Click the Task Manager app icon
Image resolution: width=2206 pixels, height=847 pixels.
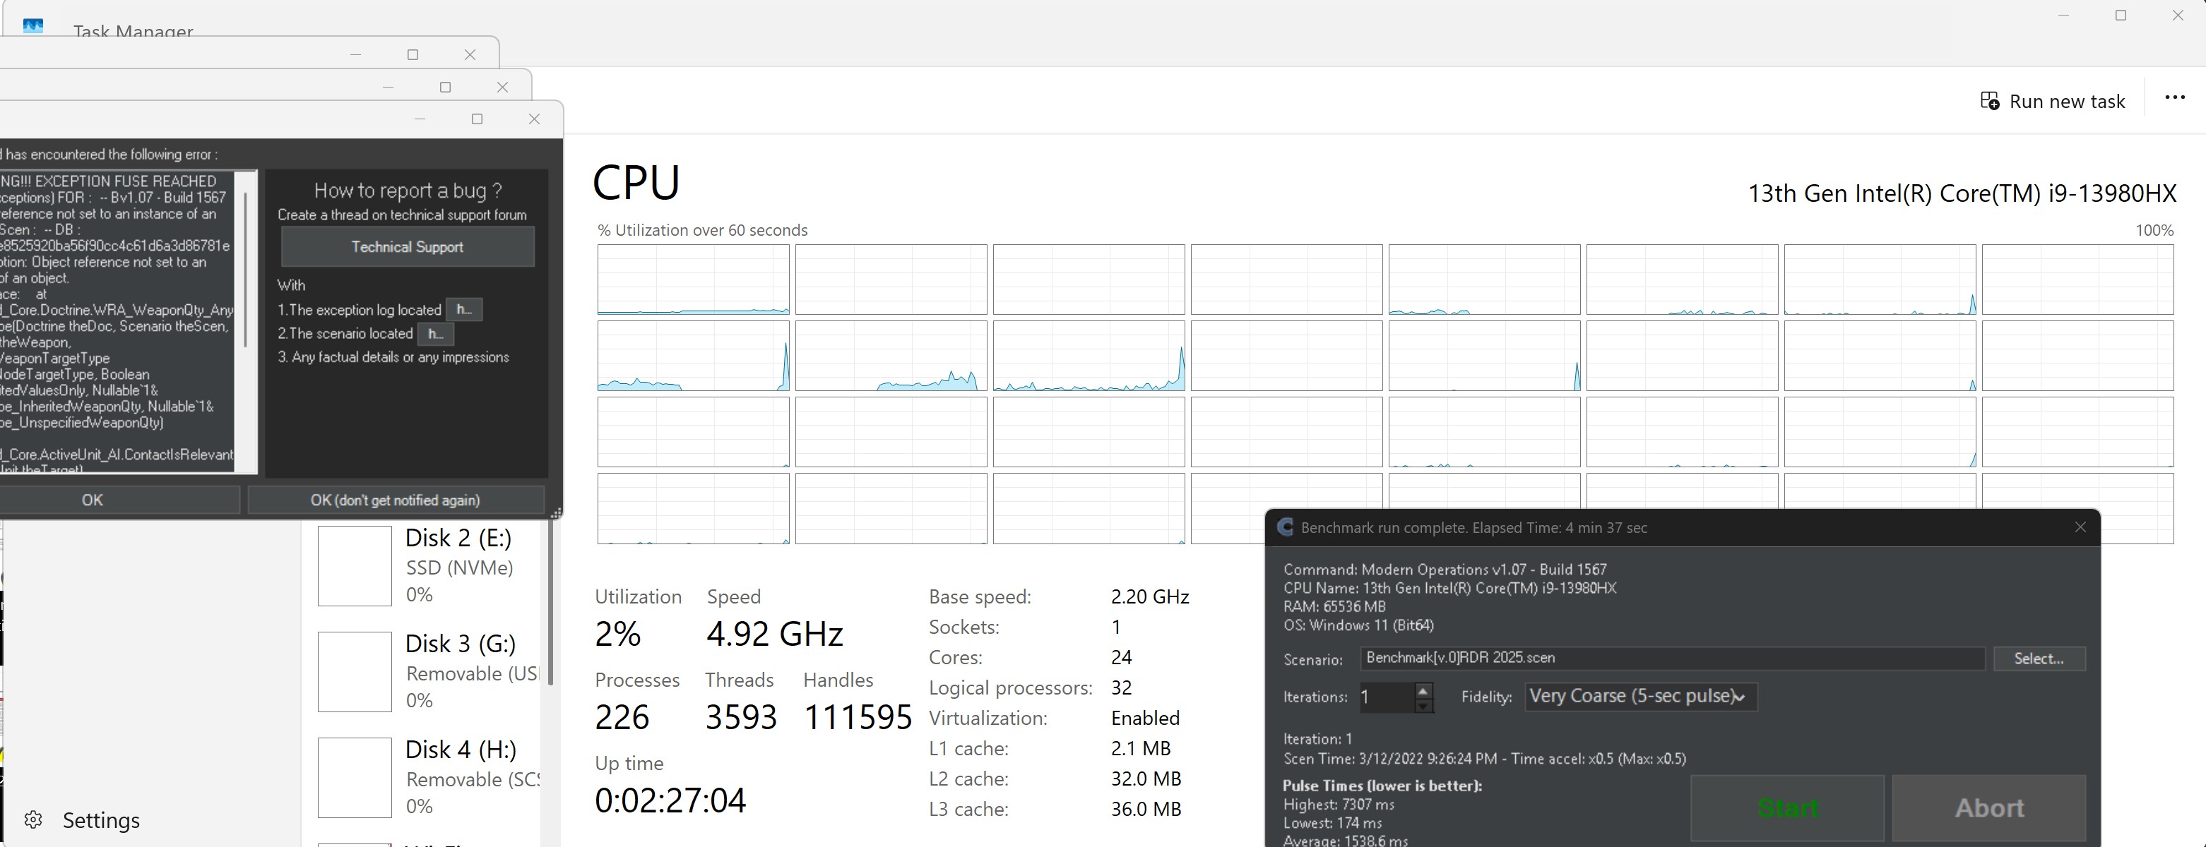pyautogui.click(x=33, y=25)
